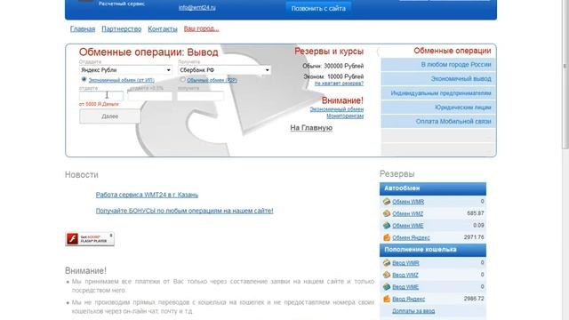Open the Ввод Яндекс link
Viewport: 569px width, 320px height.
pos(409,299)
